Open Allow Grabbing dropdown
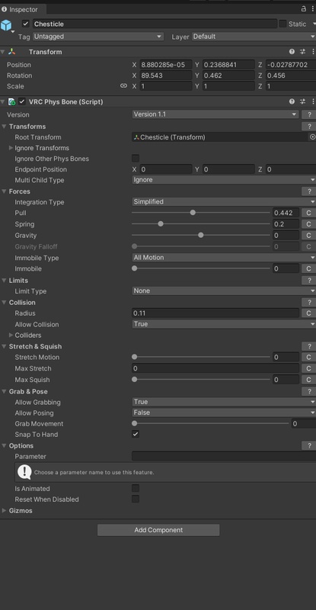The image size is (316, 610). (x=224, y=402)
